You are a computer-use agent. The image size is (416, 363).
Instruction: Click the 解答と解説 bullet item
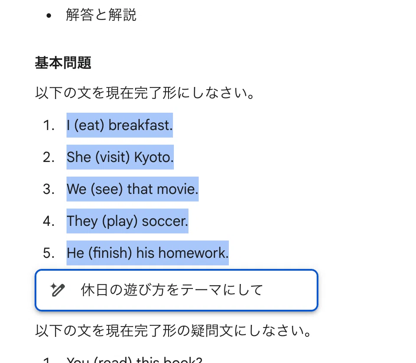coord(101,15)
